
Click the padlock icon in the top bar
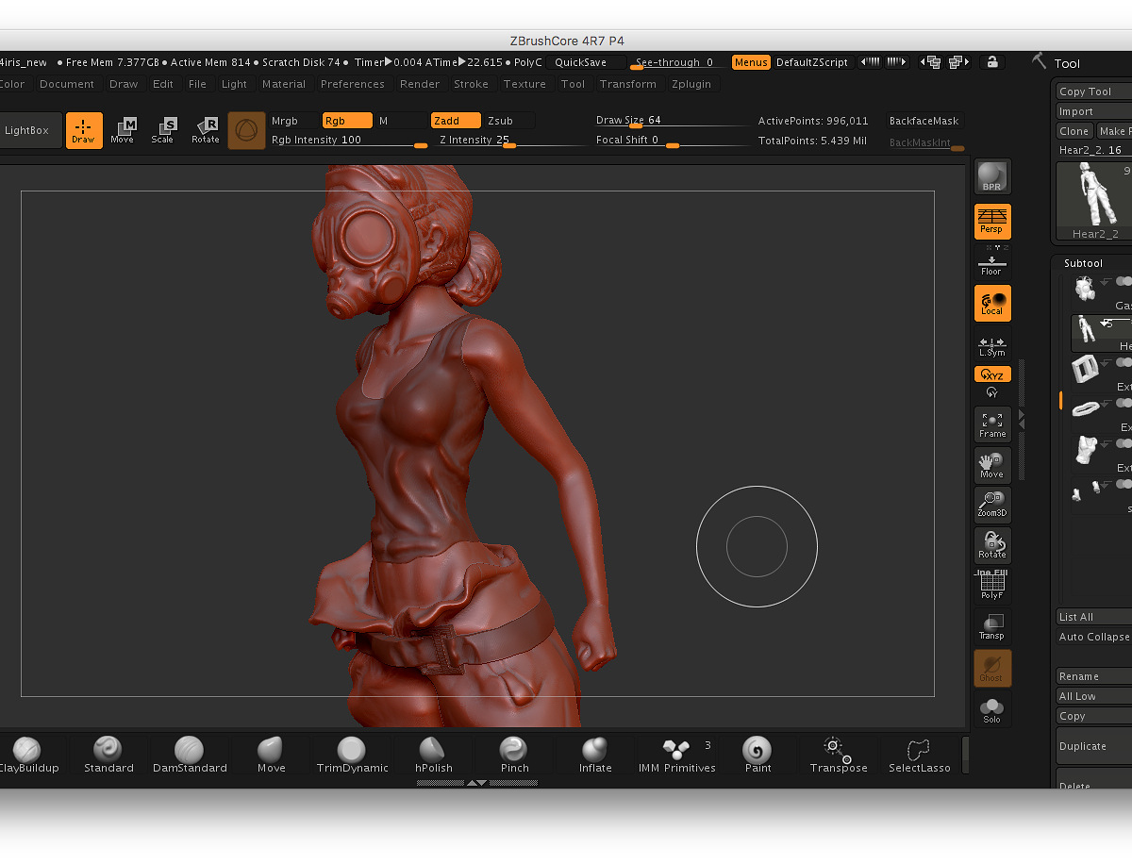991,62
